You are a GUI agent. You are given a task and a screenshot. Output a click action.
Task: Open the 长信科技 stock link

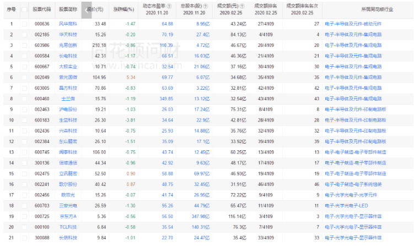pos(68,238)
